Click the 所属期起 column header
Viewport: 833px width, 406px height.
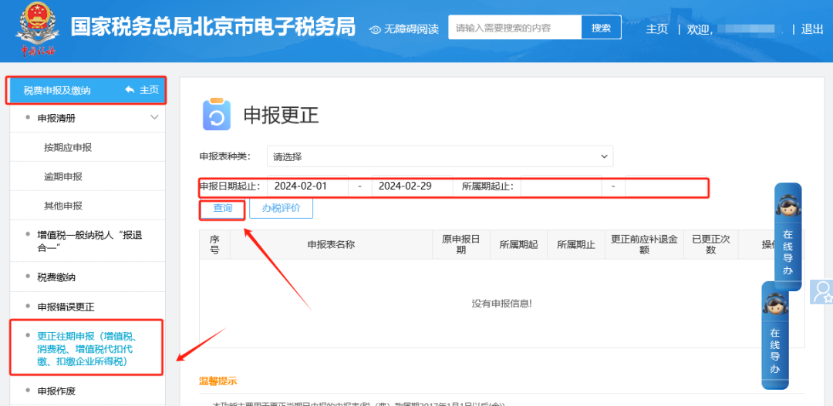pos(518,245)
